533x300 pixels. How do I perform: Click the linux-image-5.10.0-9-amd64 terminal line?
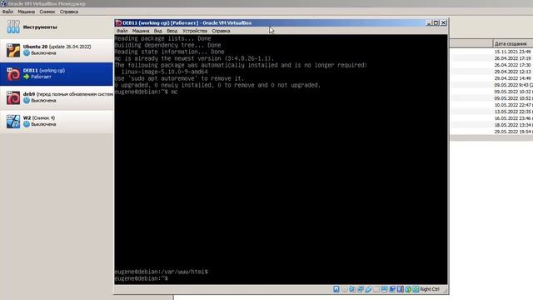pyautogui.click(x=165, y=72)
